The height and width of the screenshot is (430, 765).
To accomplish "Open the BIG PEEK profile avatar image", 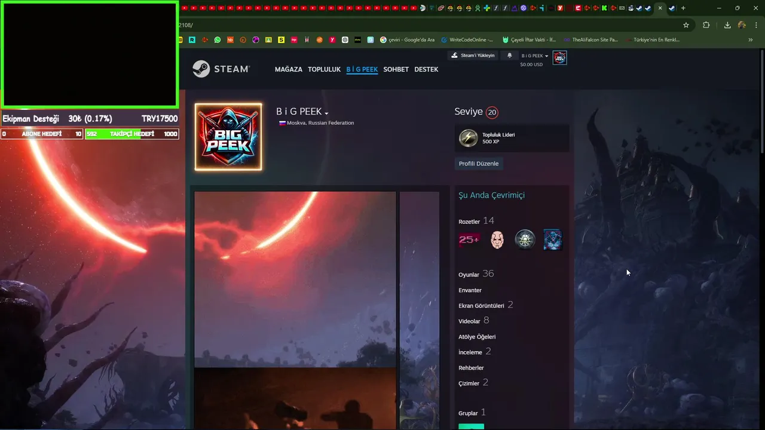I will (x=228, y=137).
